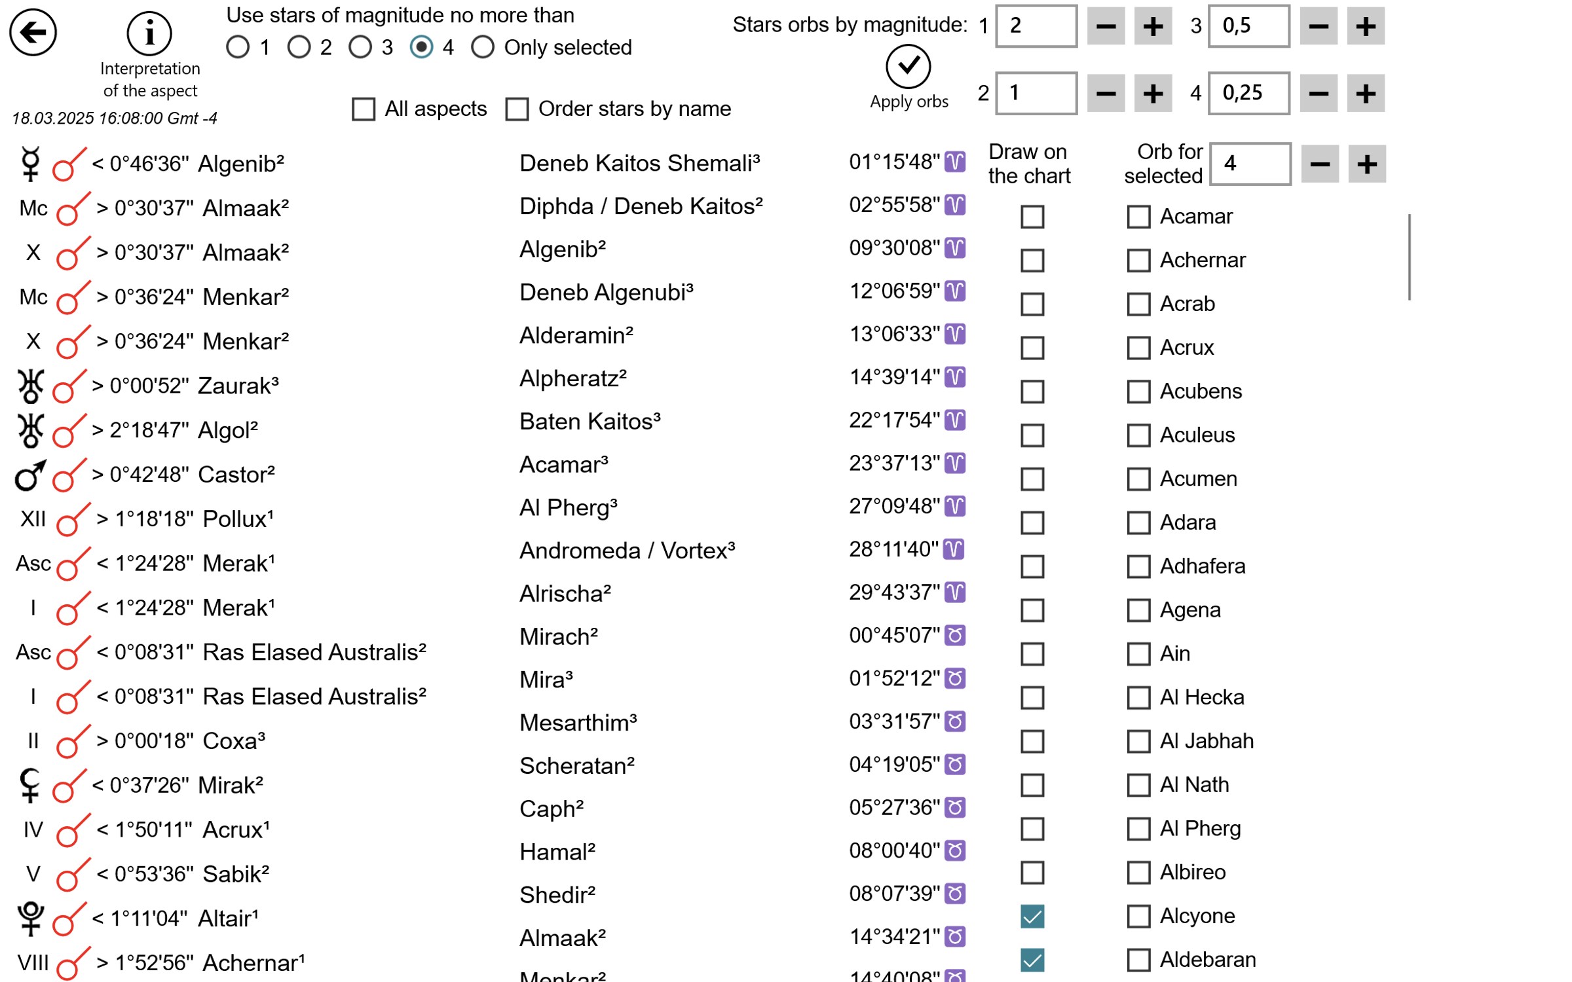Click the back arrow icon
The width and height of the screenshot is (1572, 982).
[33, 32]
